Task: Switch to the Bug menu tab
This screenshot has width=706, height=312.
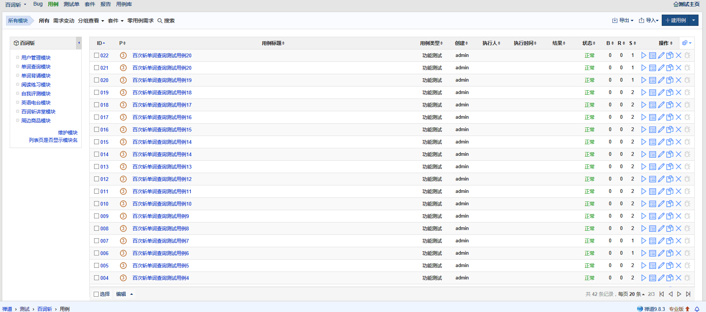Action: (38, 4)
